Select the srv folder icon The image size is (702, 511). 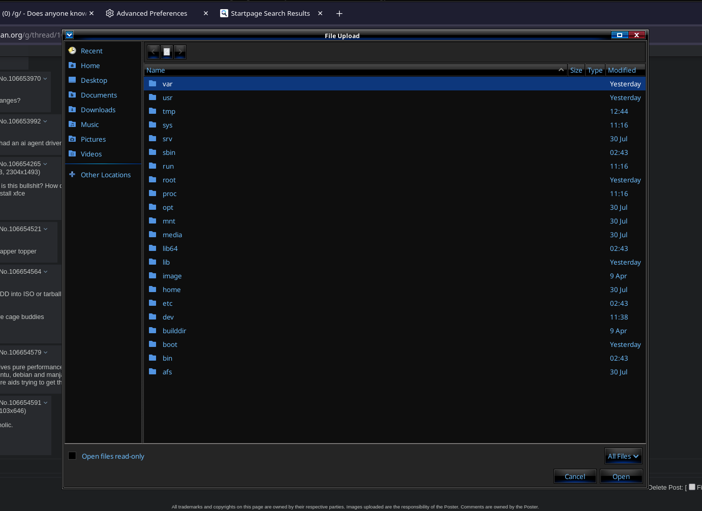pos(152,139)
